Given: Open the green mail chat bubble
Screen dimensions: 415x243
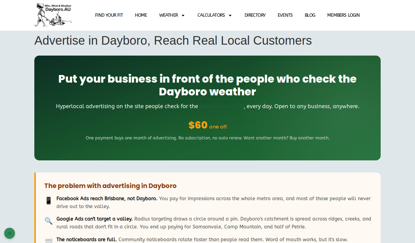Looking at the screenshot, I should (x=9, y=233).
